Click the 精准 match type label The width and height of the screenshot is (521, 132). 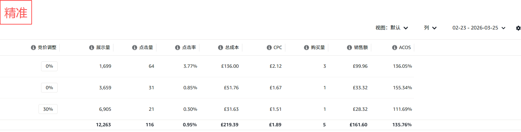(16, 13)
